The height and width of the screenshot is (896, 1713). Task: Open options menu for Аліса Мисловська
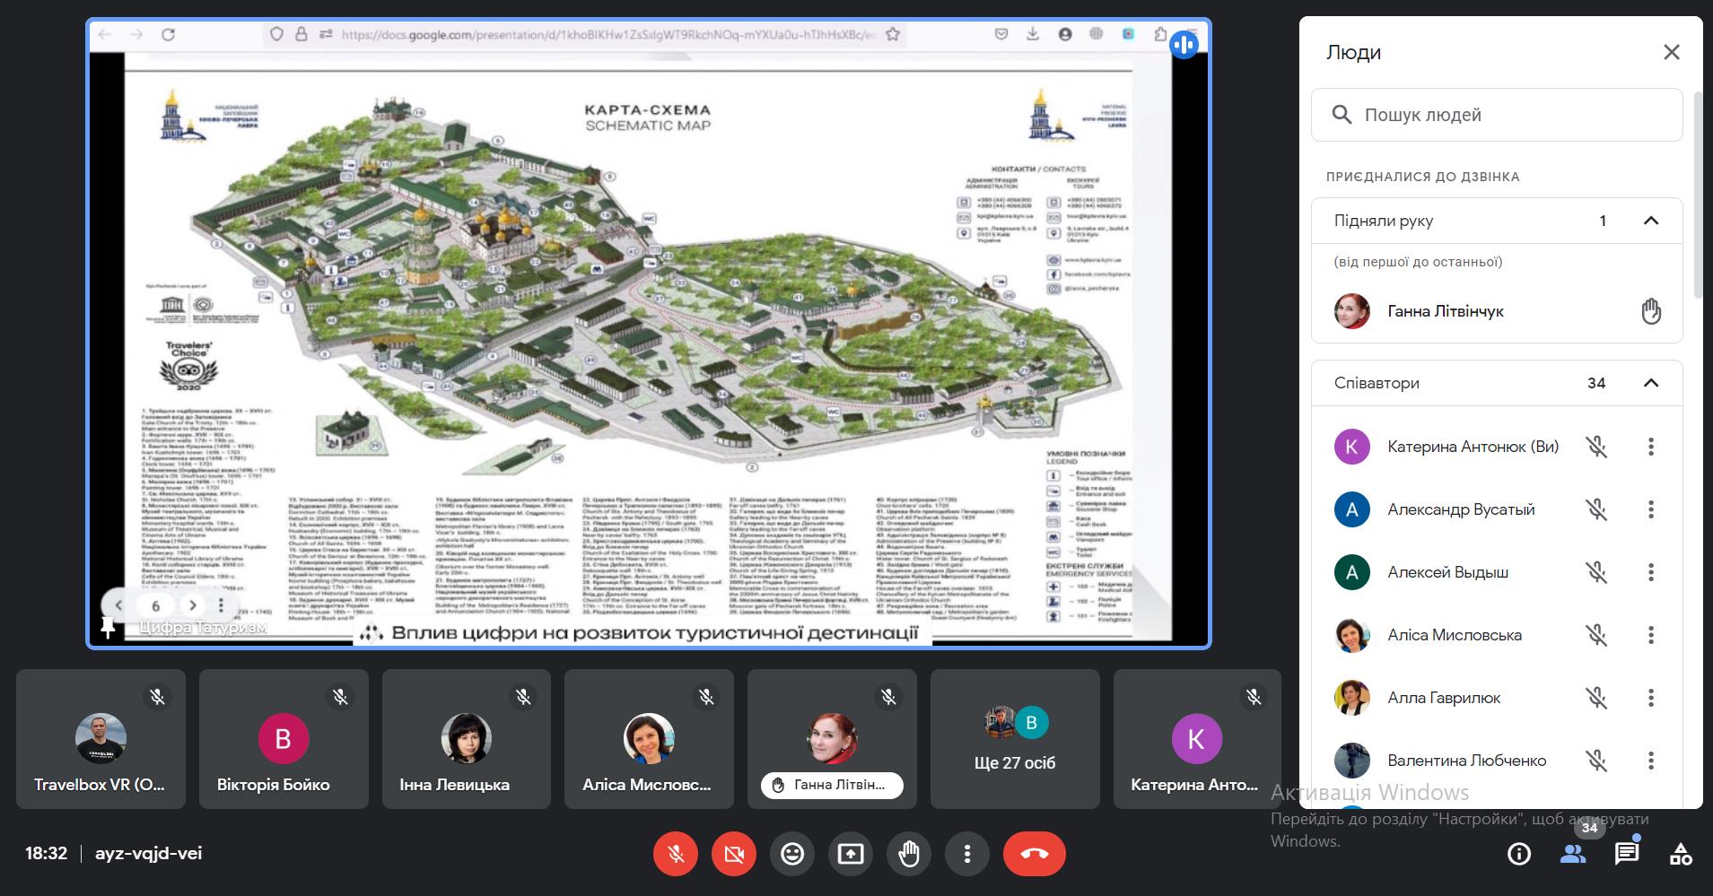(x=1650, y=635)
